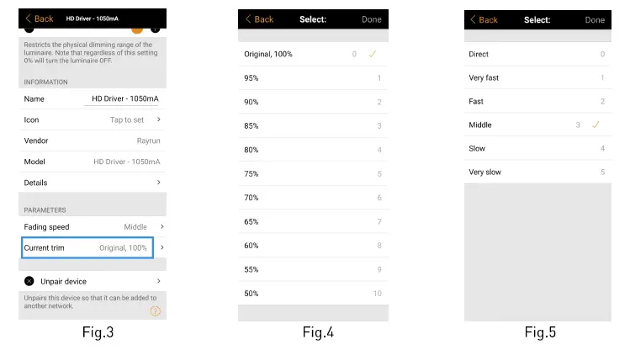Open the Current trim setting
The image size is (630, 350).
[87, 248]
